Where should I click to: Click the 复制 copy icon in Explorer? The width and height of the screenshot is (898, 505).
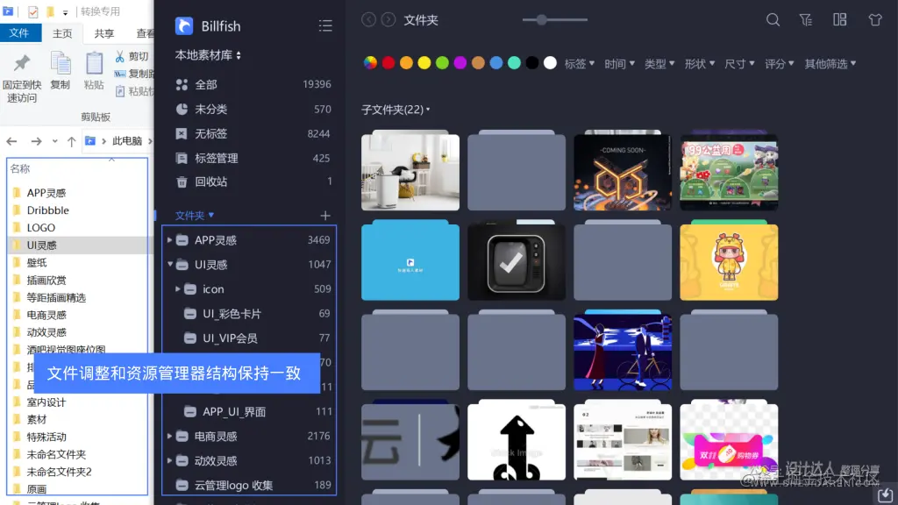point(61,63)
